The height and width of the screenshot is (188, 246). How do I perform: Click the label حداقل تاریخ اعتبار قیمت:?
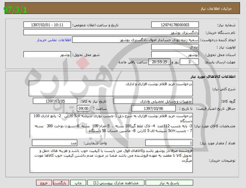click(216, 109)
